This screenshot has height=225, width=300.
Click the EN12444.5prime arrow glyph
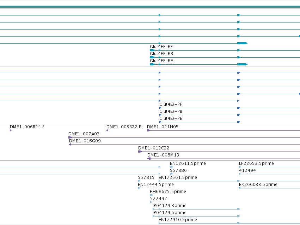coord(139,188)
